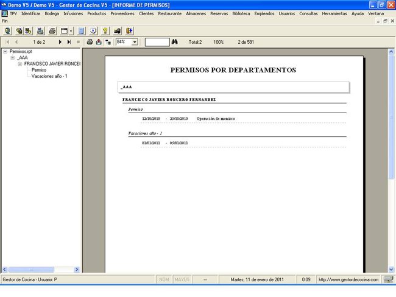Image resolution: width=396 pixels, height=297 pixels.
Task: Open the 84% zoom level dropdown
Action: point(135,42)
